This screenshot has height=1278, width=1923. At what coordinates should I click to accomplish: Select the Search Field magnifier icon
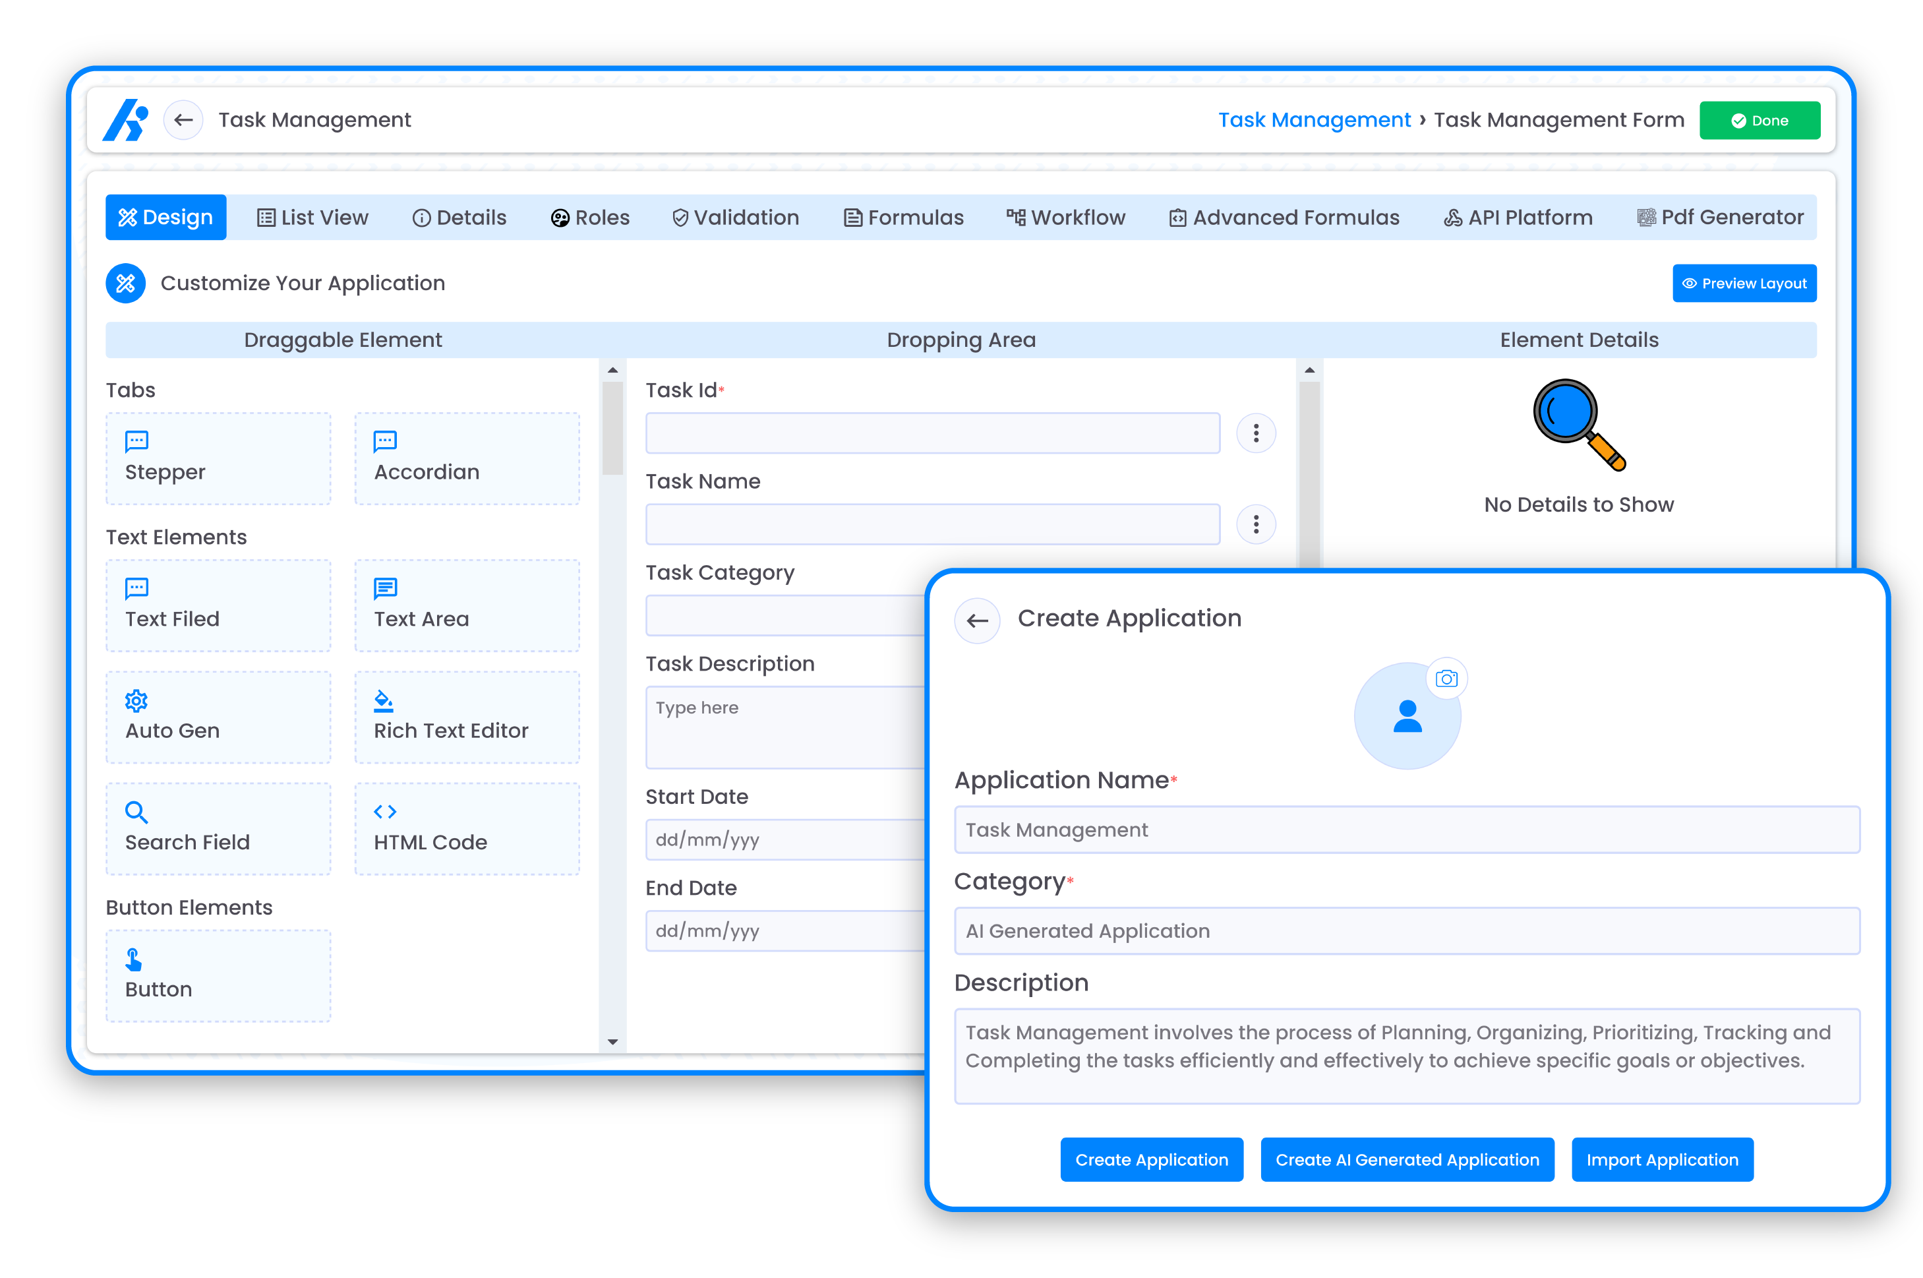(x=136, y=812)
